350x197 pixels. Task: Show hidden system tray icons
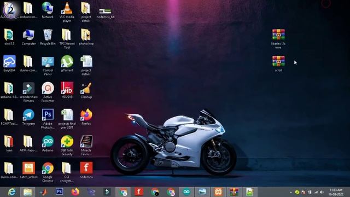[290, 192]
